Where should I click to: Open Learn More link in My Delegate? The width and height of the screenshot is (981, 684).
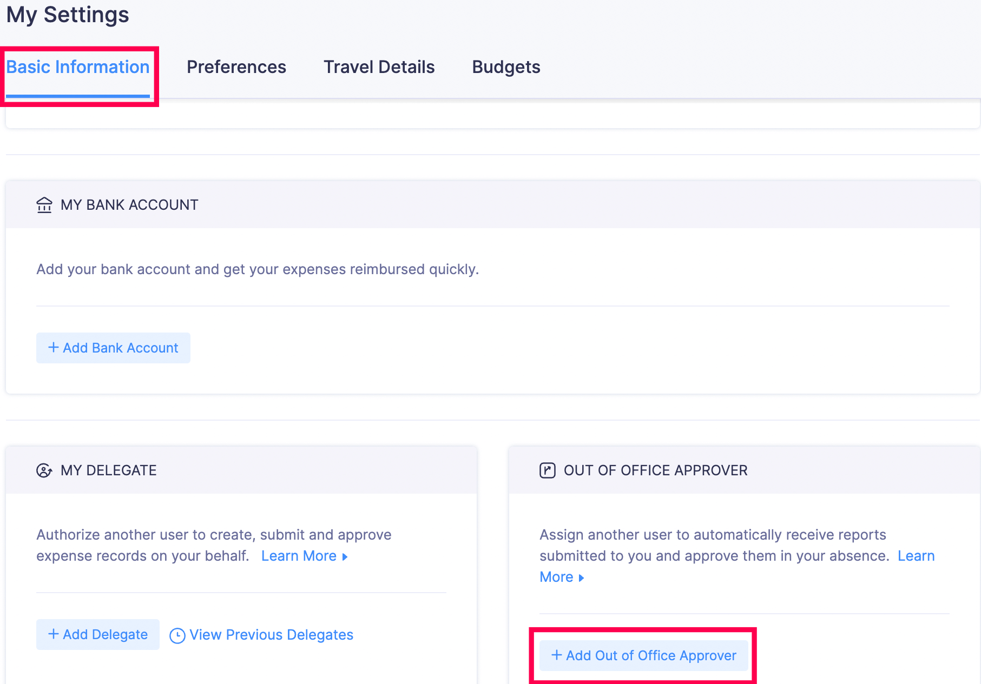click(299, 556)
